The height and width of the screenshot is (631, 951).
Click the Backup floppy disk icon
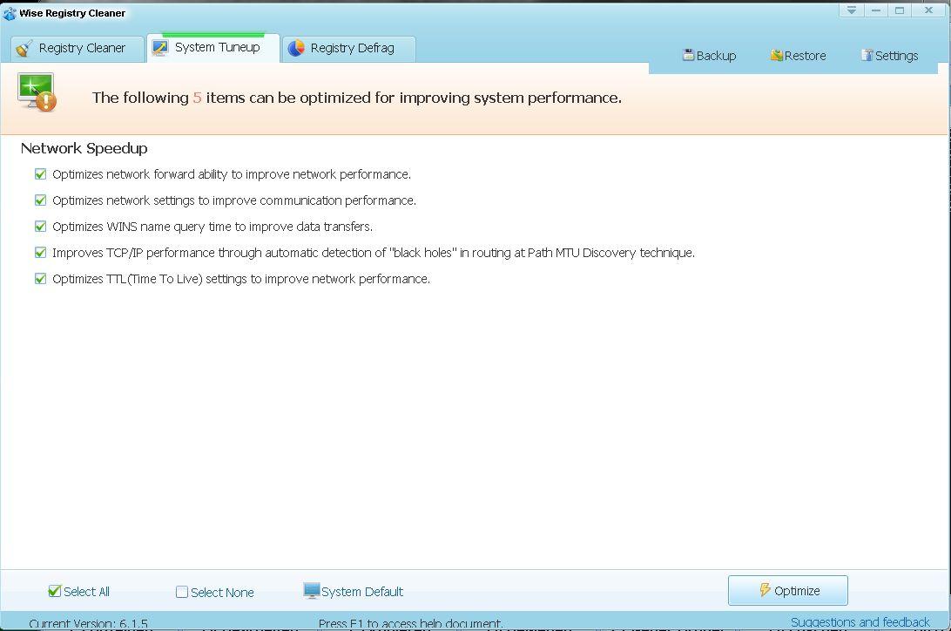pos(688,55)
